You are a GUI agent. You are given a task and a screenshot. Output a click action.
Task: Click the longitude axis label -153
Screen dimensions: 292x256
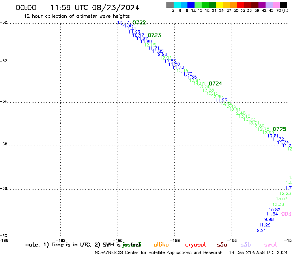pyautogui.click(x=232, y=241)
